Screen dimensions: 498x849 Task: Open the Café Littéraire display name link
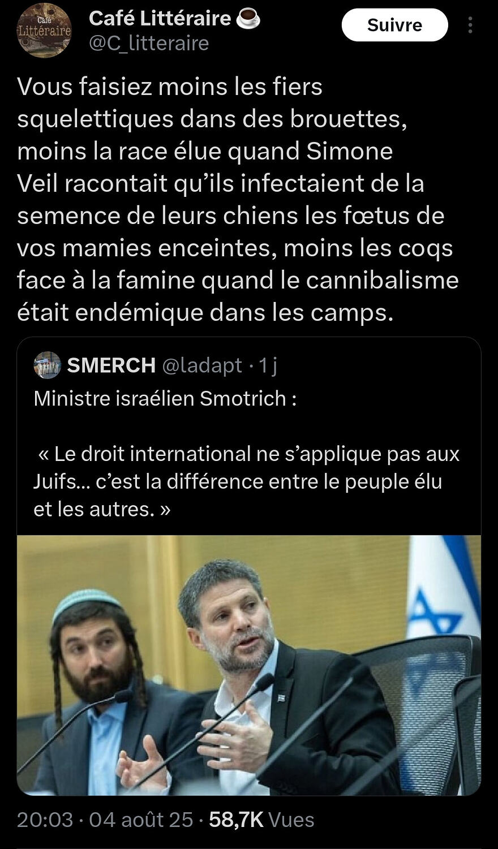tap(160, 19)
